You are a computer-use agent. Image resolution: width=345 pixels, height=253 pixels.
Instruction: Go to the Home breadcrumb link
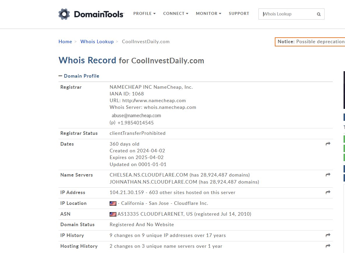pyautogui.click(x=65, y=41)
